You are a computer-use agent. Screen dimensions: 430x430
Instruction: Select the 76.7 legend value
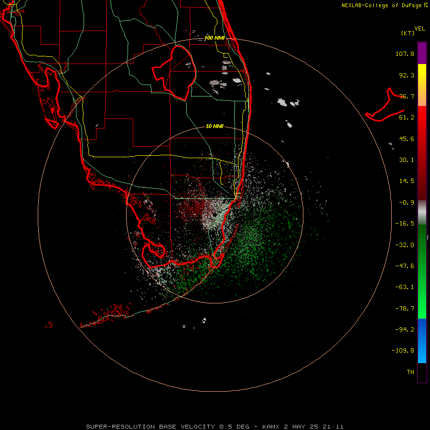point(407,96)
